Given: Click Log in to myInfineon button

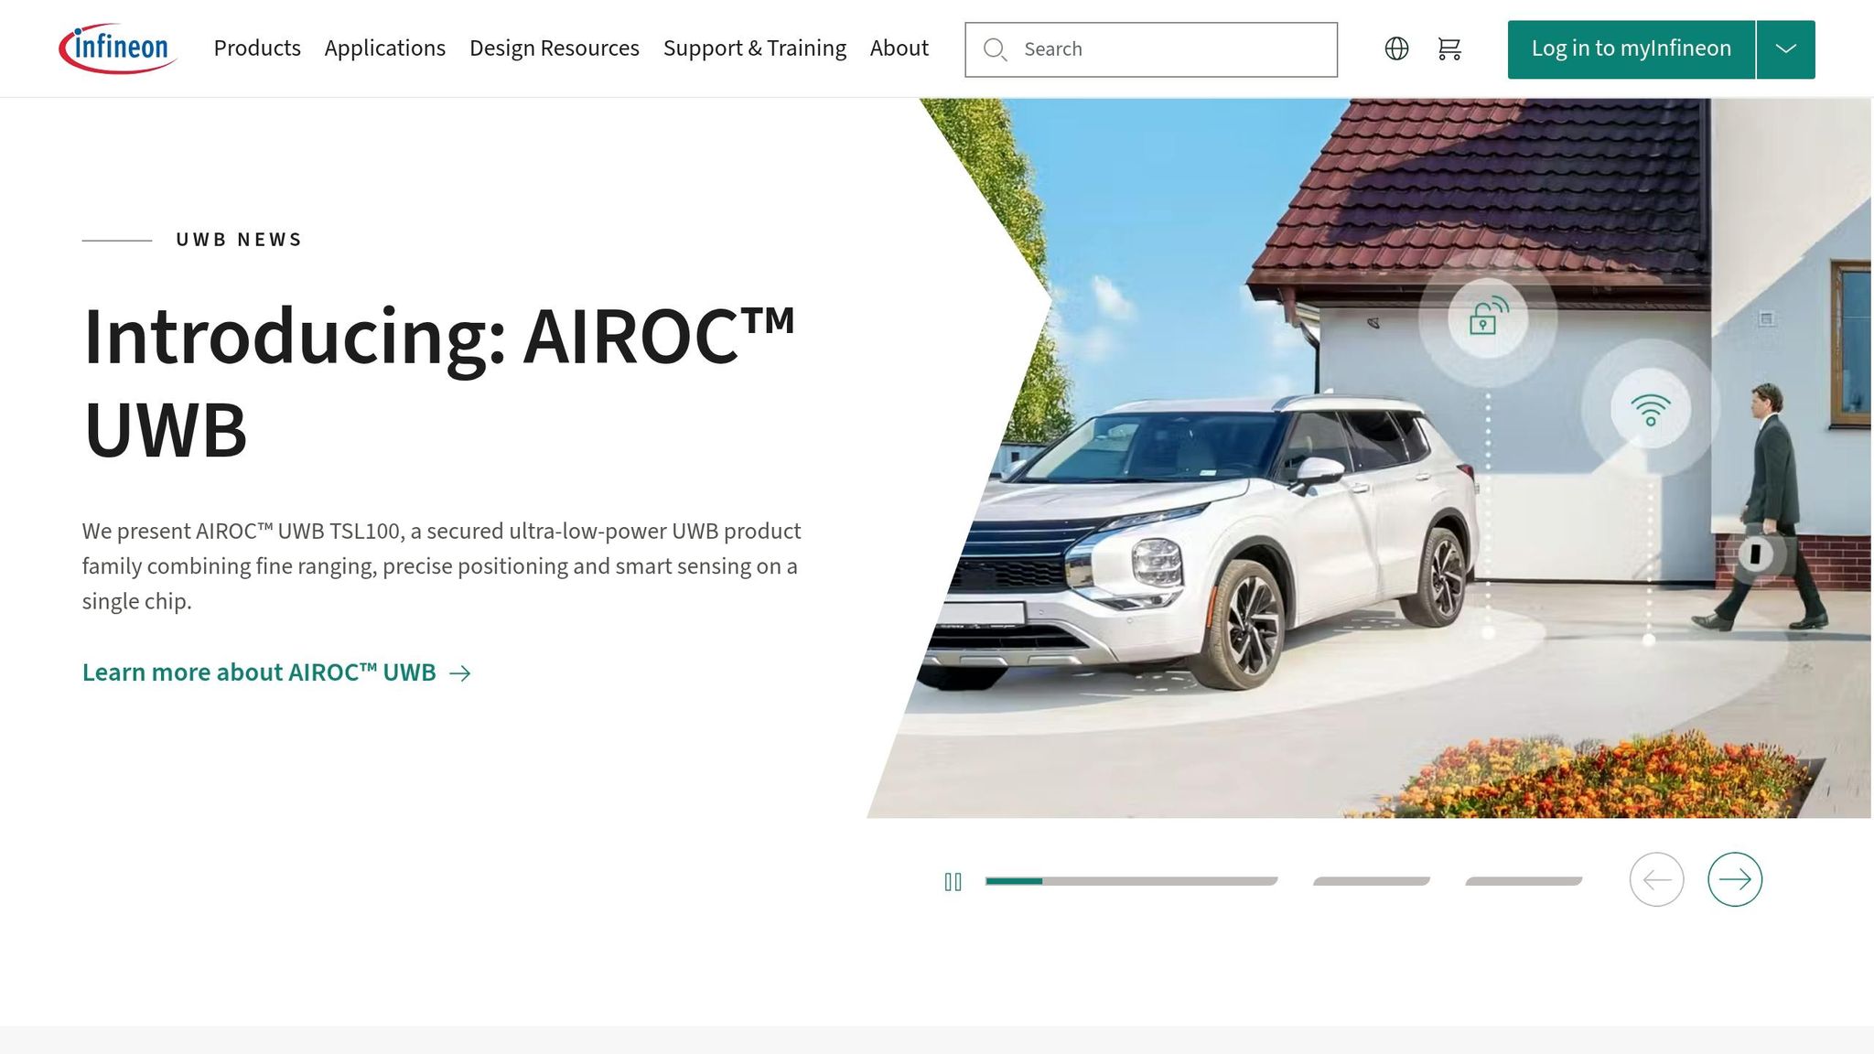Looking at the screenshot, I should (x=1632, y=49).
